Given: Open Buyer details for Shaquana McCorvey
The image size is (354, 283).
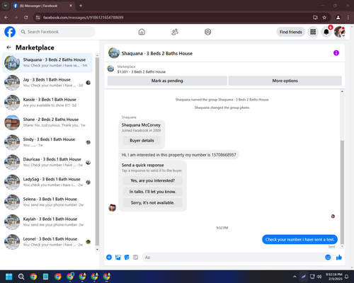Looking at the screenshot, I should (x=142, y=141).
